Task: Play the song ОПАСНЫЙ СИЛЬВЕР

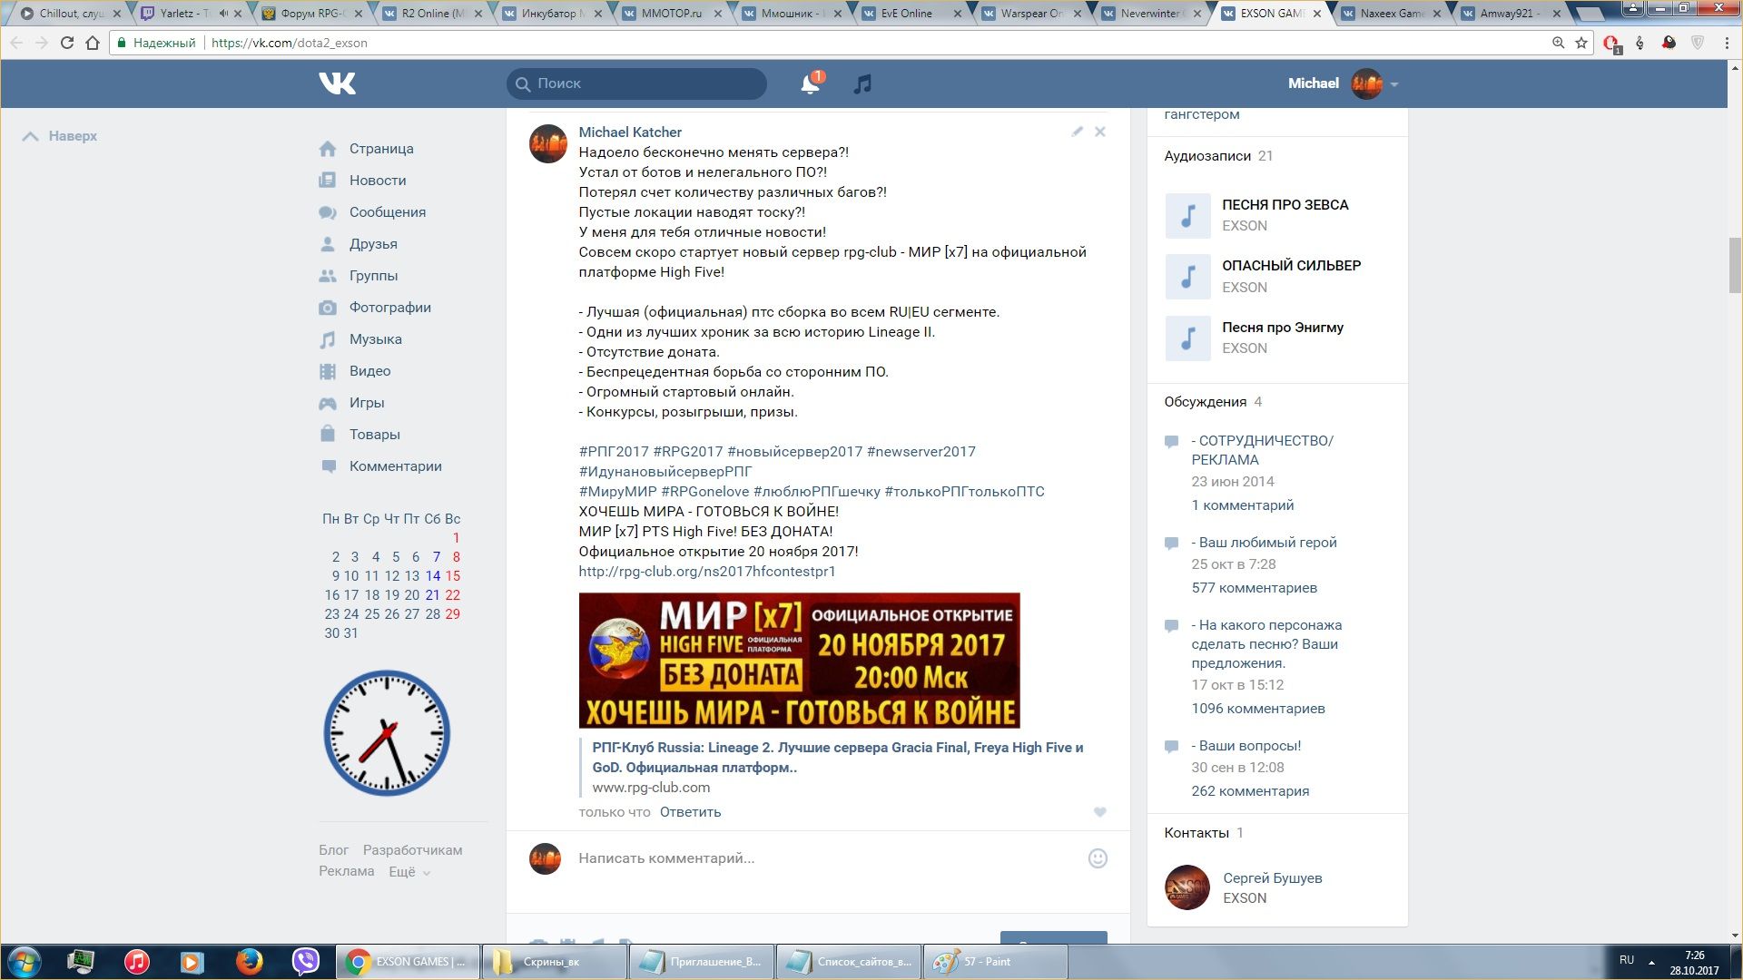Action: click(x=1187, y=277)
